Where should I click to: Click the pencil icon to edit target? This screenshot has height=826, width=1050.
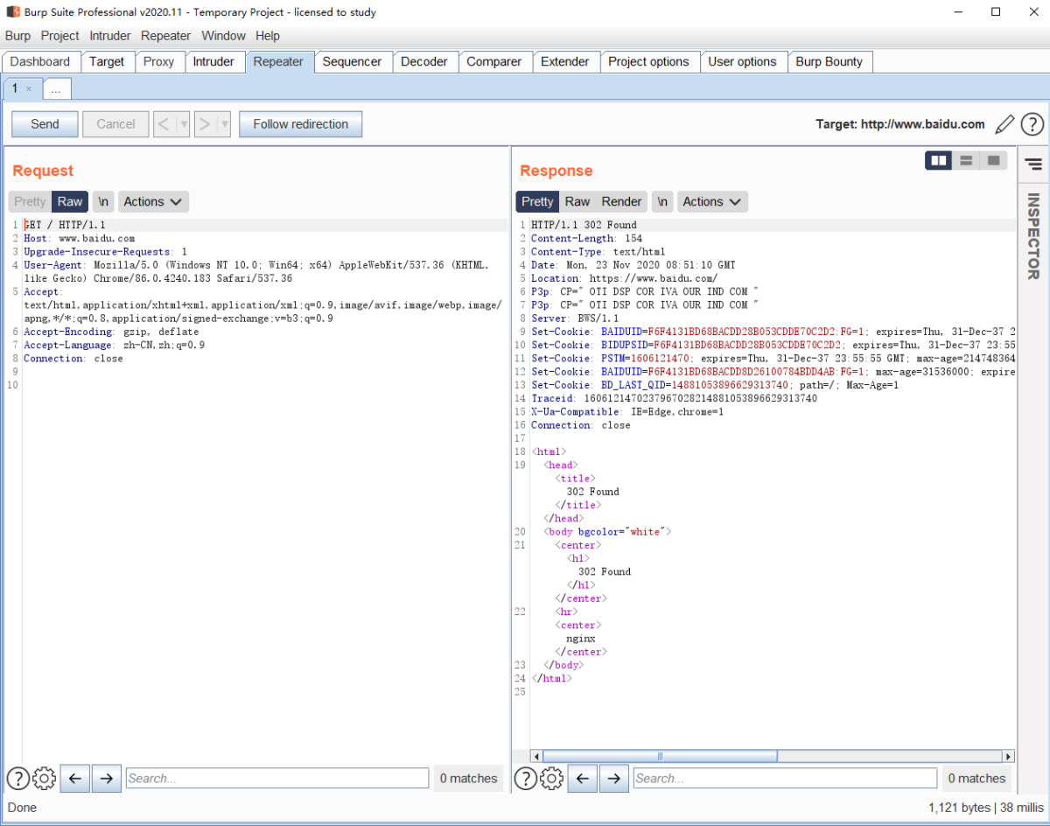(x=1005, y=124)
